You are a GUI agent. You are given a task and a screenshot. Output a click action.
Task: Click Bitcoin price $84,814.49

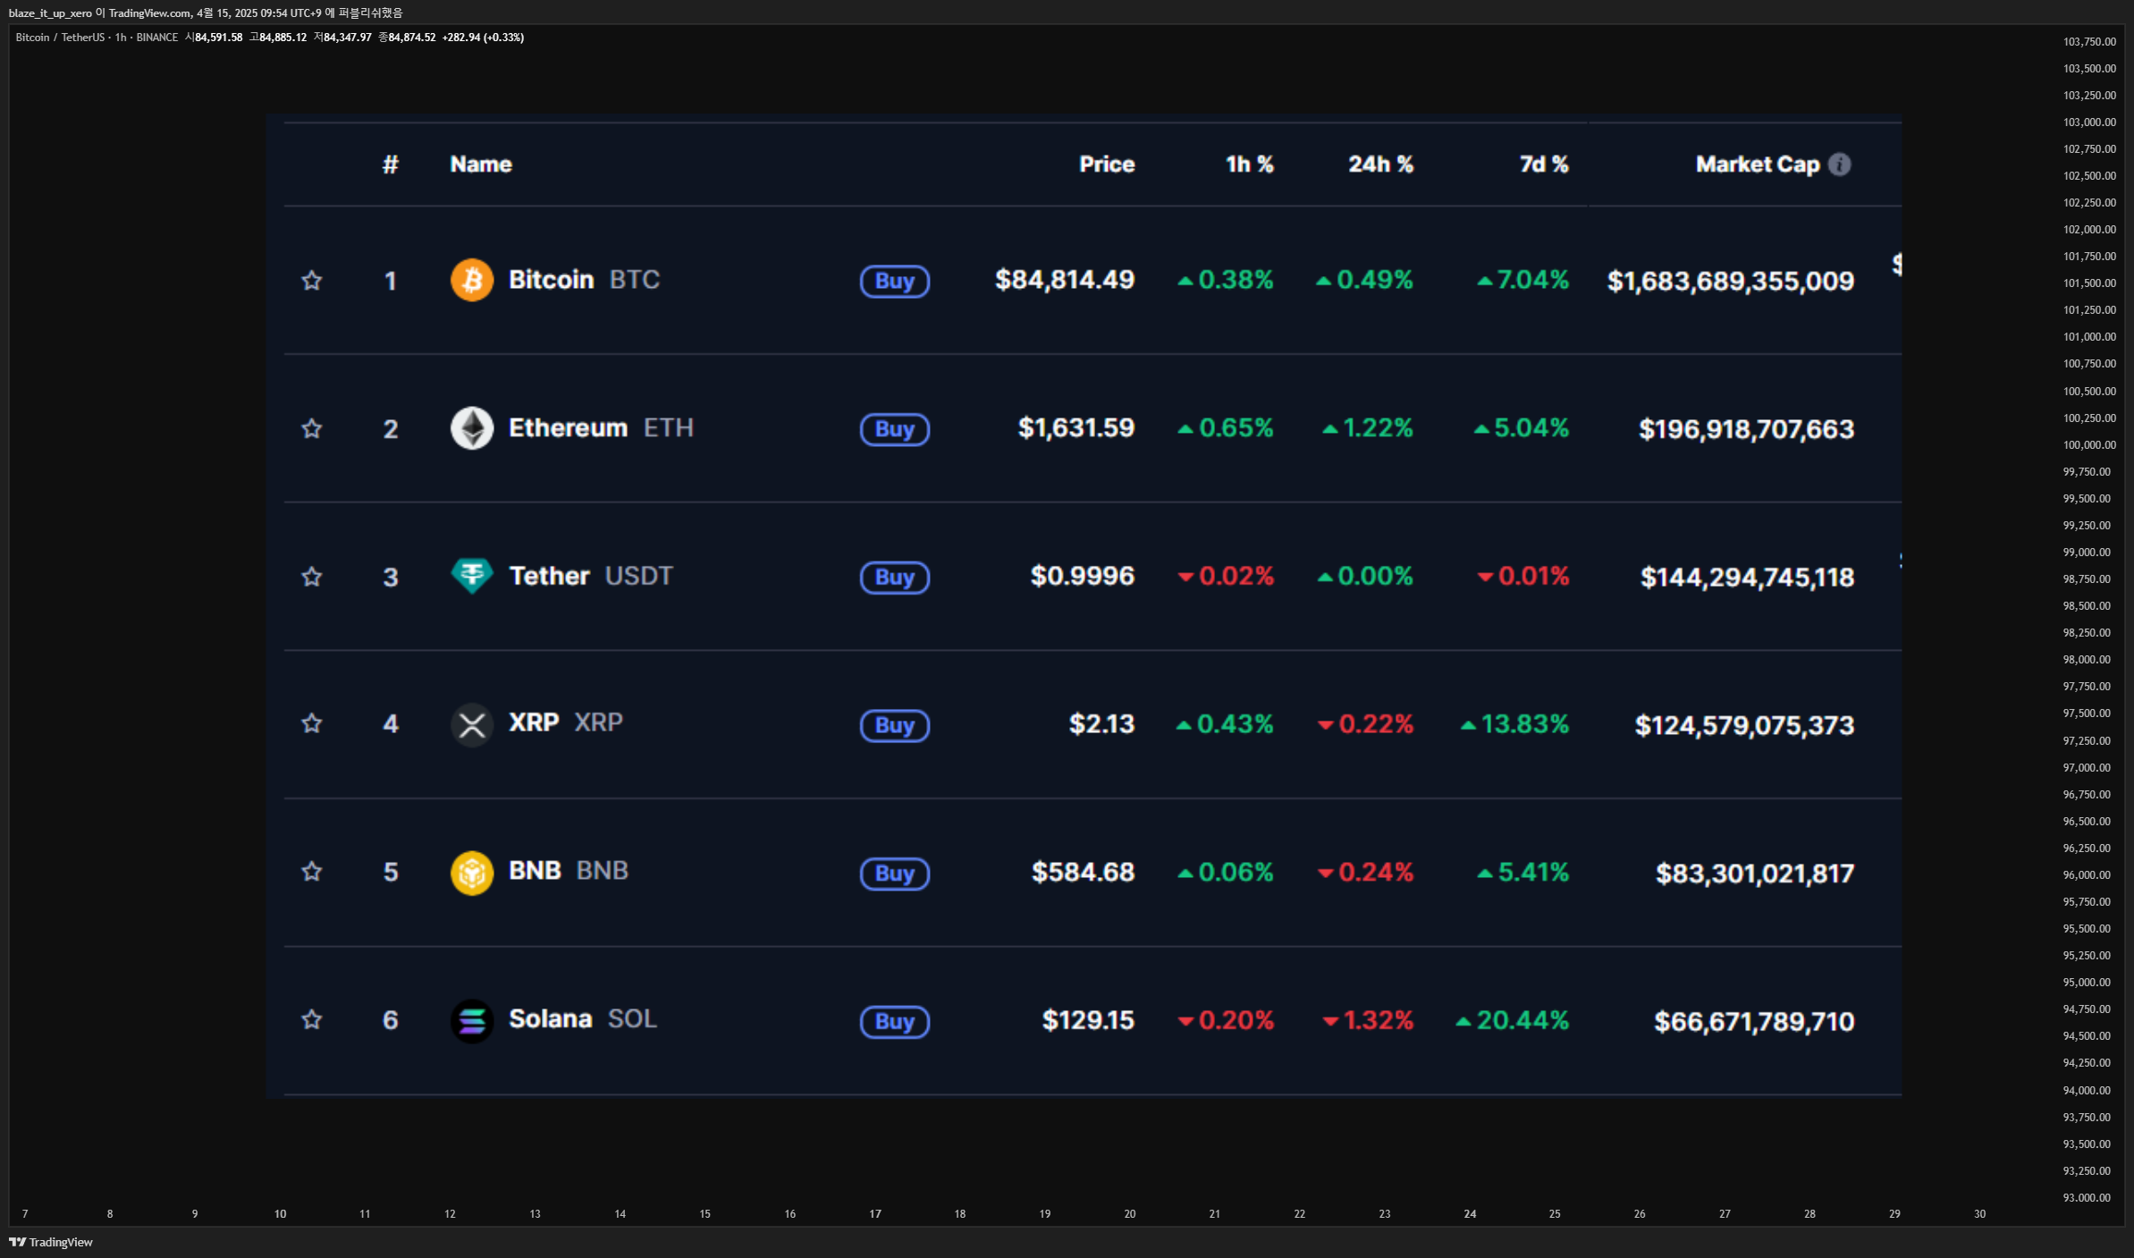(1065, 280)
